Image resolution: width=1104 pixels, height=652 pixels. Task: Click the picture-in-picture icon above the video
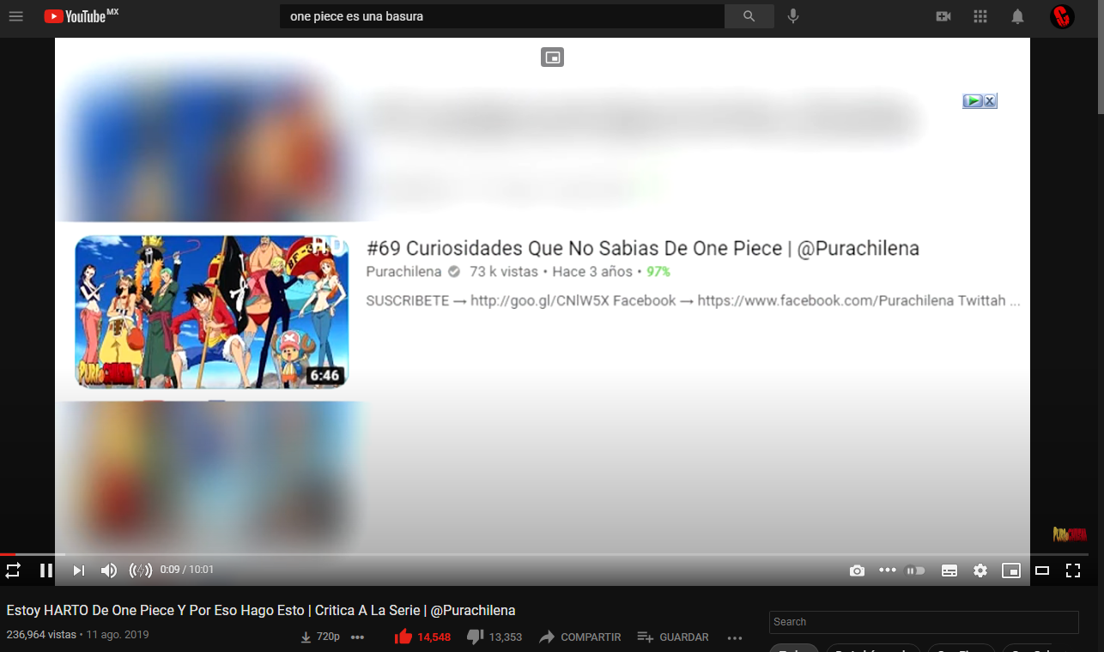(552, 57)
